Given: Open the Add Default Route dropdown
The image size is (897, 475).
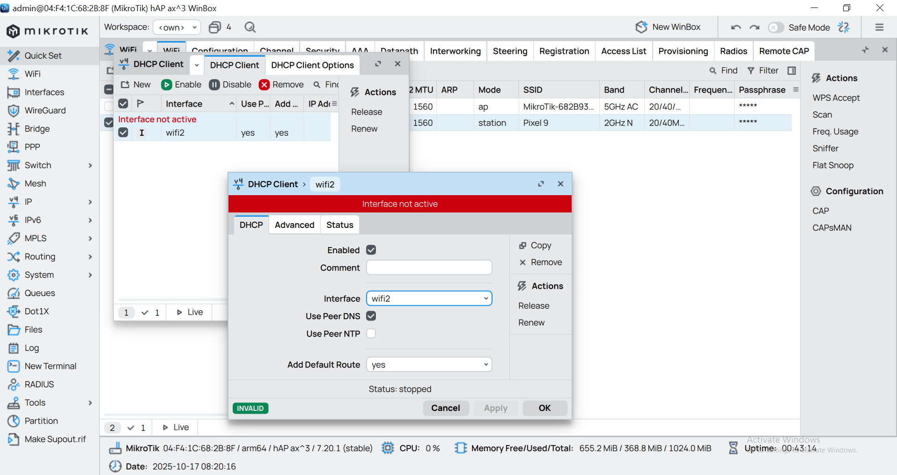Looking at the screenshot, I should (429, 365).
